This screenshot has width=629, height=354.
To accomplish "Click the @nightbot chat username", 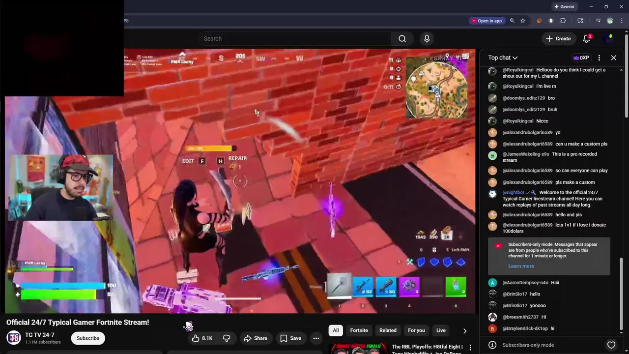I will [x=514, y=193].
